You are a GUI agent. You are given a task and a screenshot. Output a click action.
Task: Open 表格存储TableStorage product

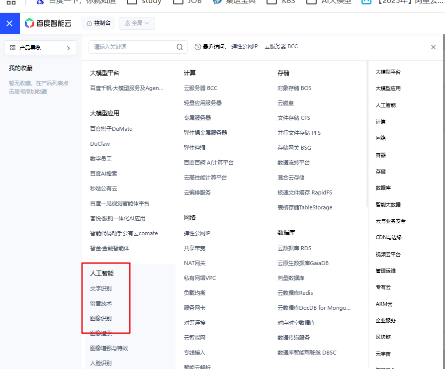click(305, 207)
